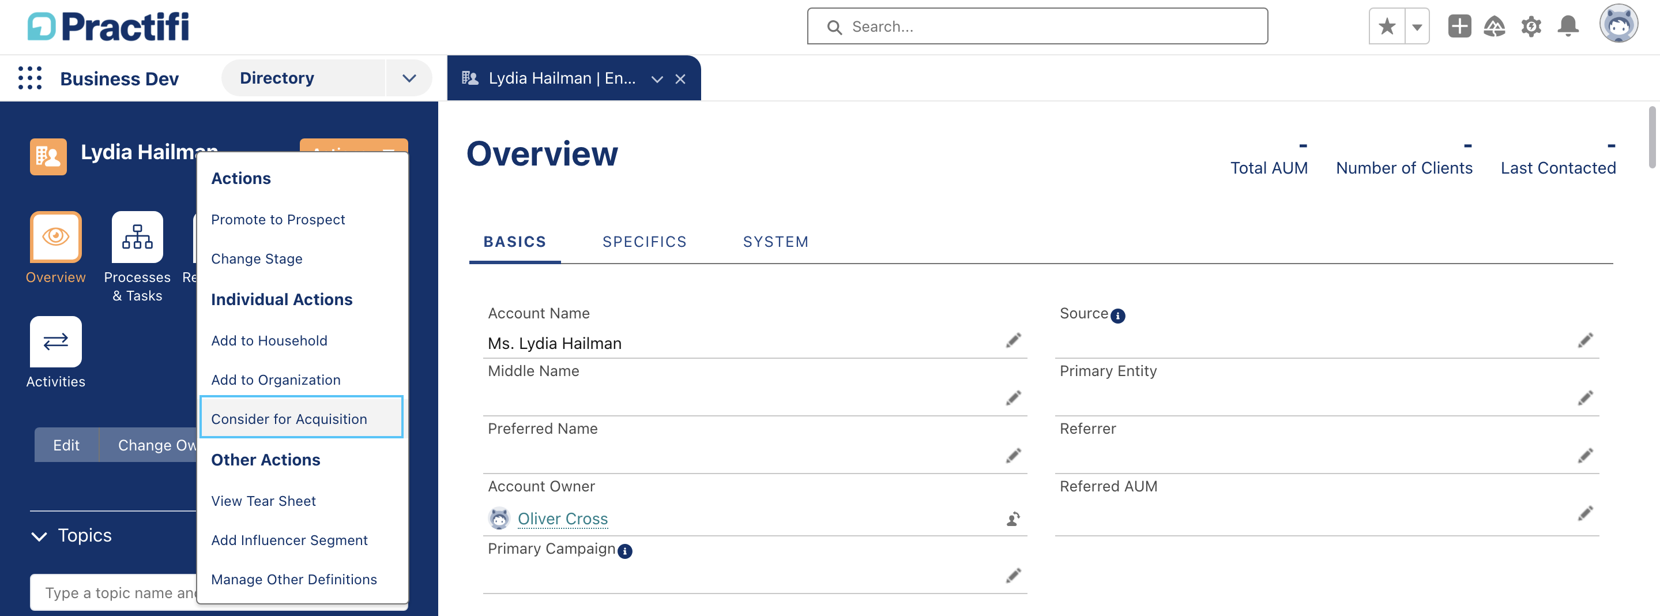This screenshot has height=616, width=1660.
Task: Edit Referred AUM pencil icon
Action: pyautogui.click(x=1584, y=513)
